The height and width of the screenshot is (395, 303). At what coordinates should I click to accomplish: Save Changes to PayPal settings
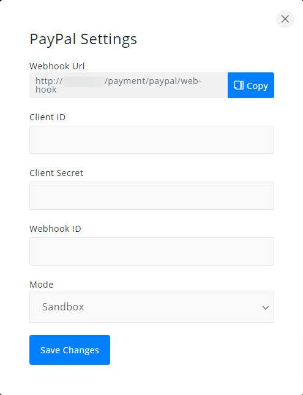pyautogui.click(x=70, y=350)
